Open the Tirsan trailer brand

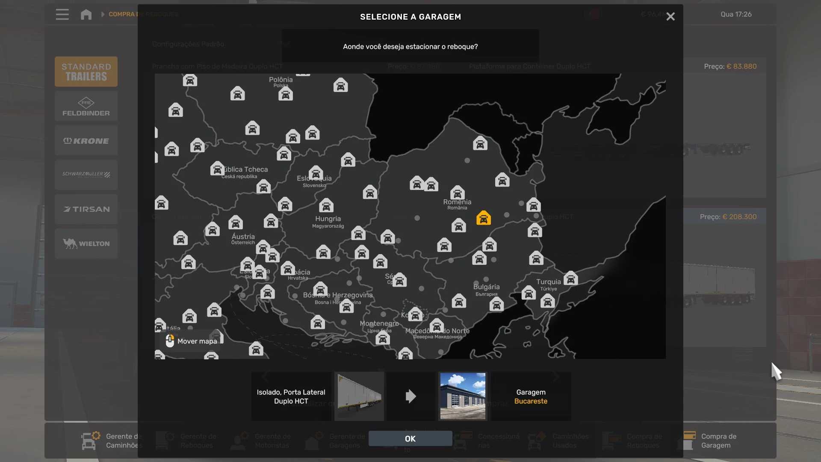click(86, 209)
